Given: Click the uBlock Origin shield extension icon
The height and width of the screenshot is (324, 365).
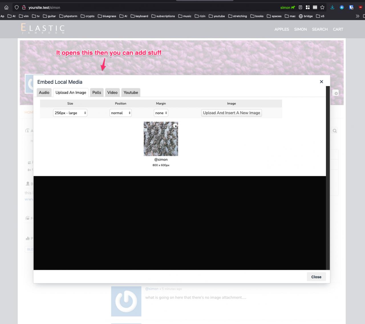Looking at the screenshot, I should tap(360, 8).
